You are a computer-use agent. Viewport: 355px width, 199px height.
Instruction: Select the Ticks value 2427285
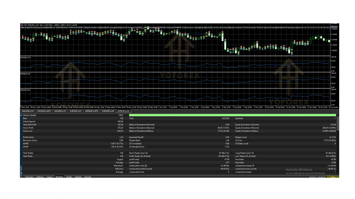225,118
